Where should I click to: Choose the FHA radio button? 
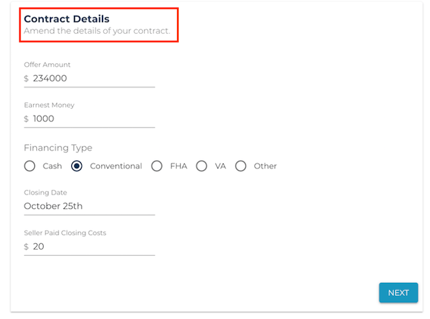coord(157,166)
